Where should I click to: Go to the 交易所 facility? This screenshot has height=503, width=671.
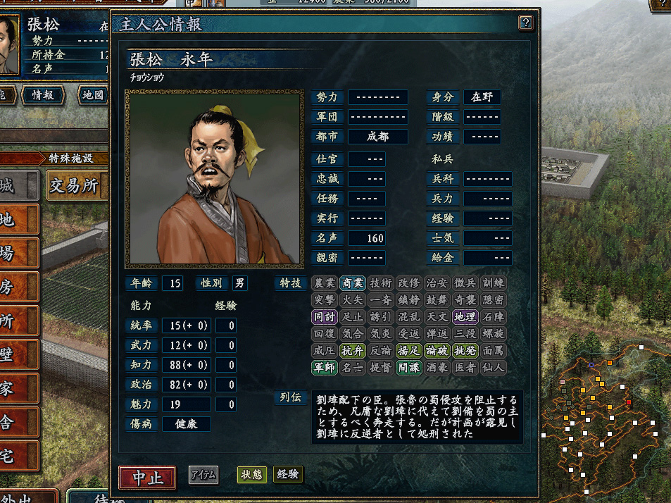point(77,185)
